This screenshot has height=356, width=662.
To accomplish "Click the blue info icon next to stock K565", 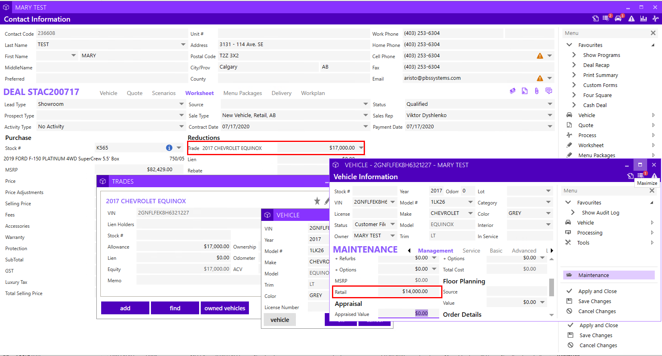I will (169, 148).
